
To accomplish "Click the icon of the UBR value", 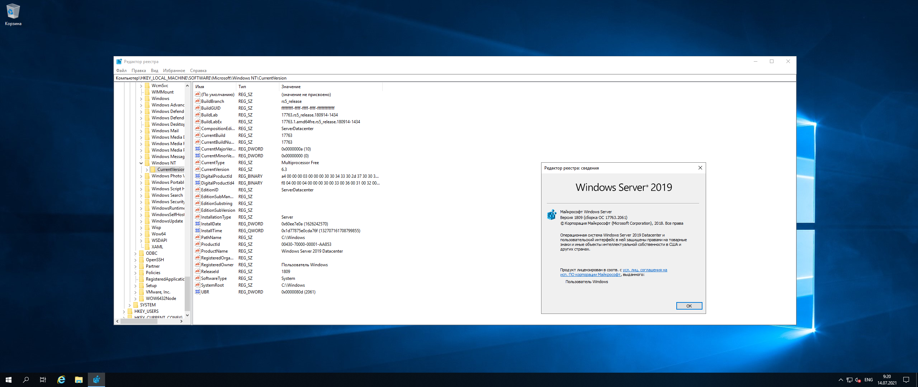I will [x=197, y=292].
